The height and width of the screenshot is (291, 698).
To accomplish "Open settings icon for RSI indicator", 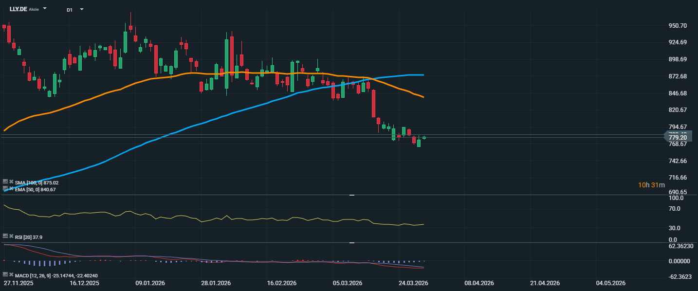I will 5,236.
